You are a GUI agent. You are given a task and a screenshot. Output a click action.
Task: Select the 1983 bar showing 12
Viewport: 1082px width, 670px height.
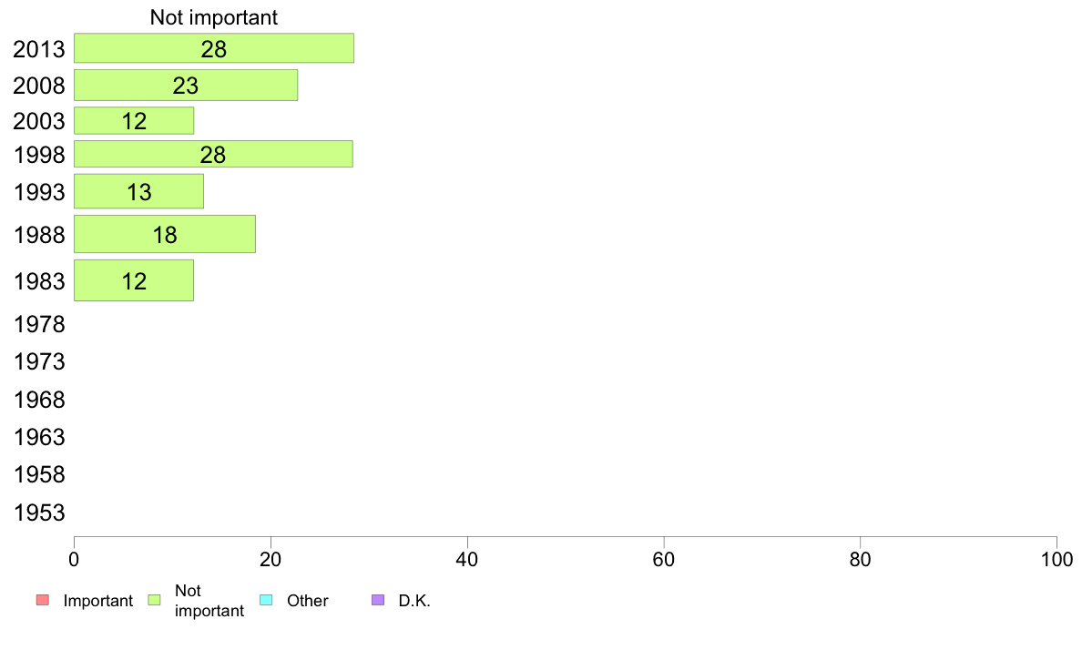pyautogui.click(x=134, y=280)
